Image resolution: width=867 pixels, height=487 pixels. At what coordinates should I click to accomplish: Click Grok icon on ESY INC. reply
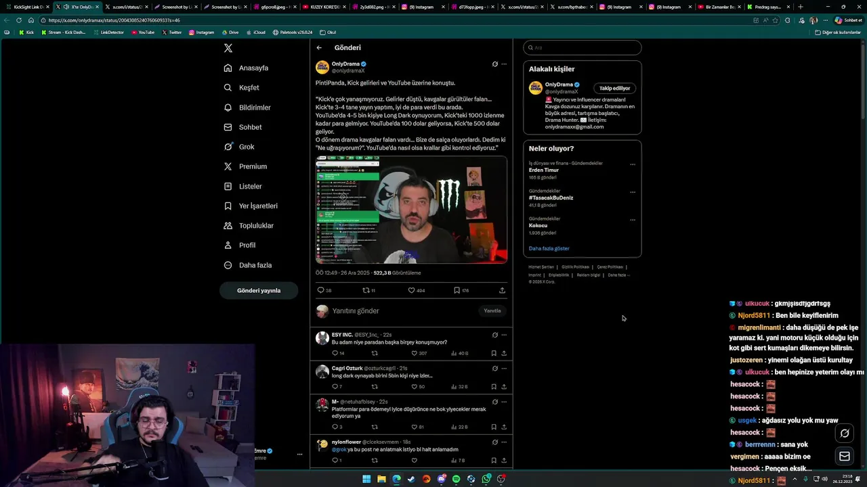tap(494, 335)
